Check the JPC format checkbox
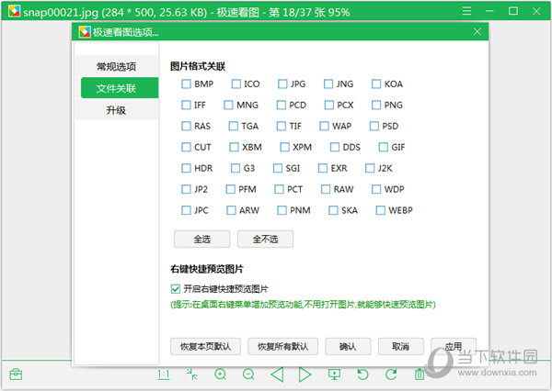The height and width of the screenshot is (391, 552). coord(186,210)
